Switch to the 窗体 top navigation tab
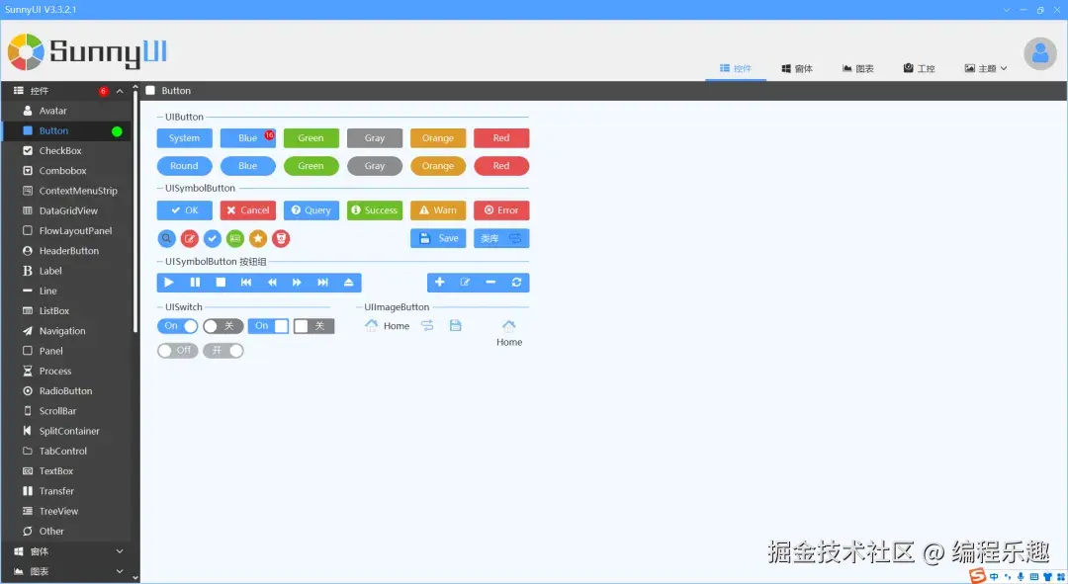1068x584 pixels. [797, 68]
